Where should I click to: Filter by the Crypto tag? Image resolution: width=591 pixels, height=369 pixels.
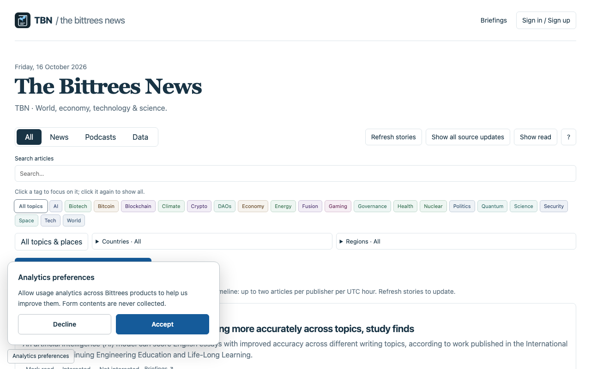(199, 206)
